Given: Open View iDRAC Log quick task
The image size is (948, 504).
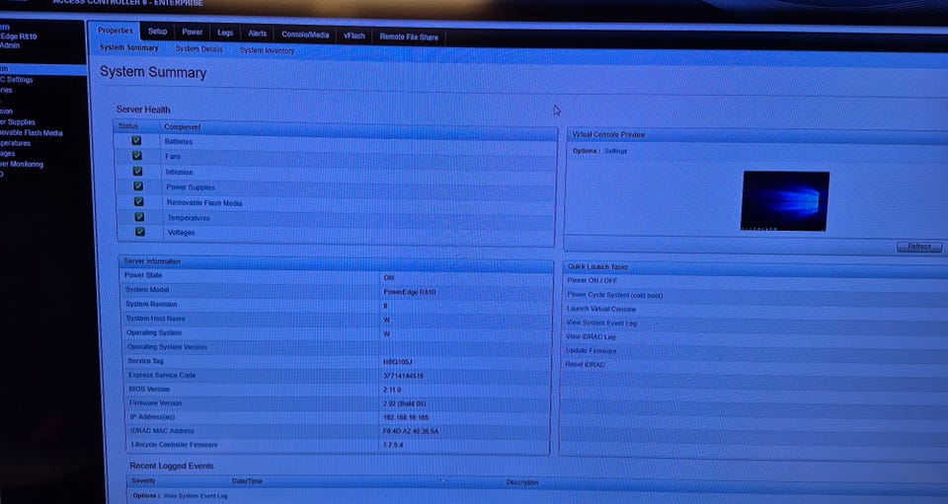Looking at the screenshot, I should click(591, 336).
